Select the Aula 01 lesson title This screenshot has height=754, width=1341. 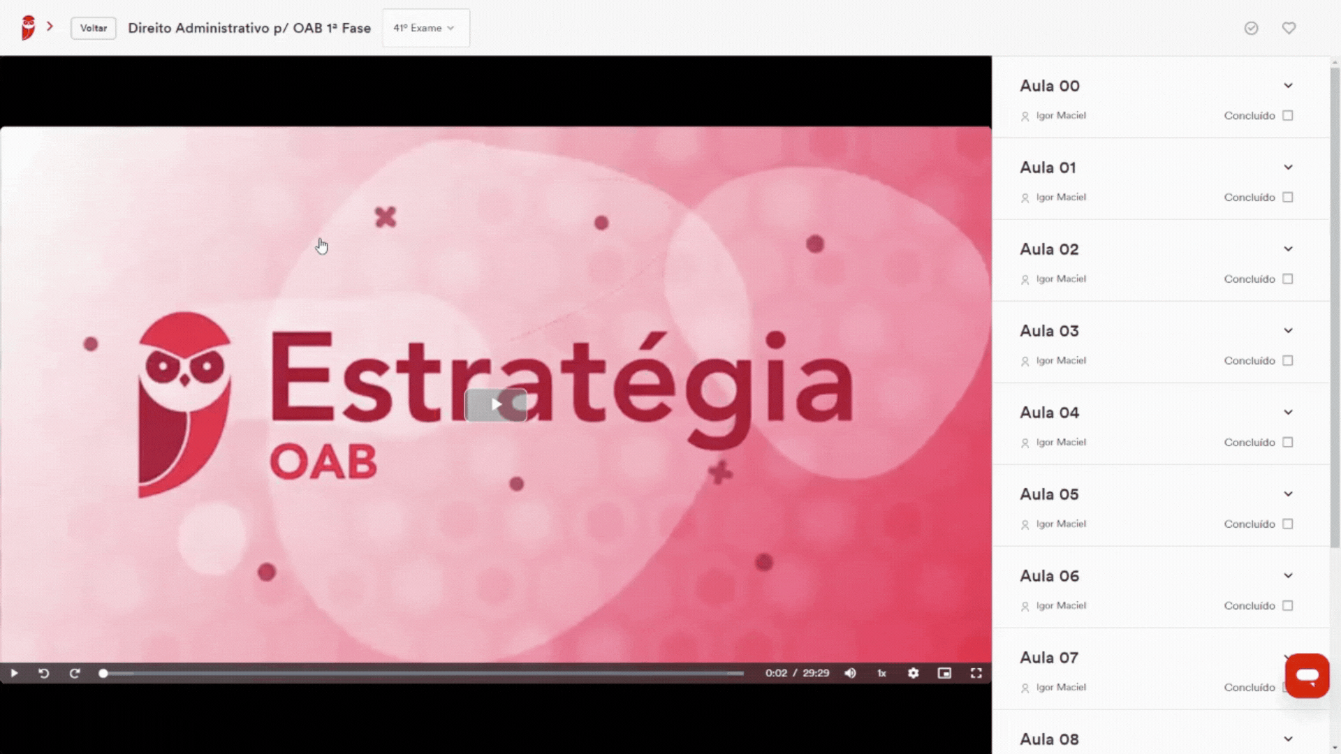(x=1048, y=168)
